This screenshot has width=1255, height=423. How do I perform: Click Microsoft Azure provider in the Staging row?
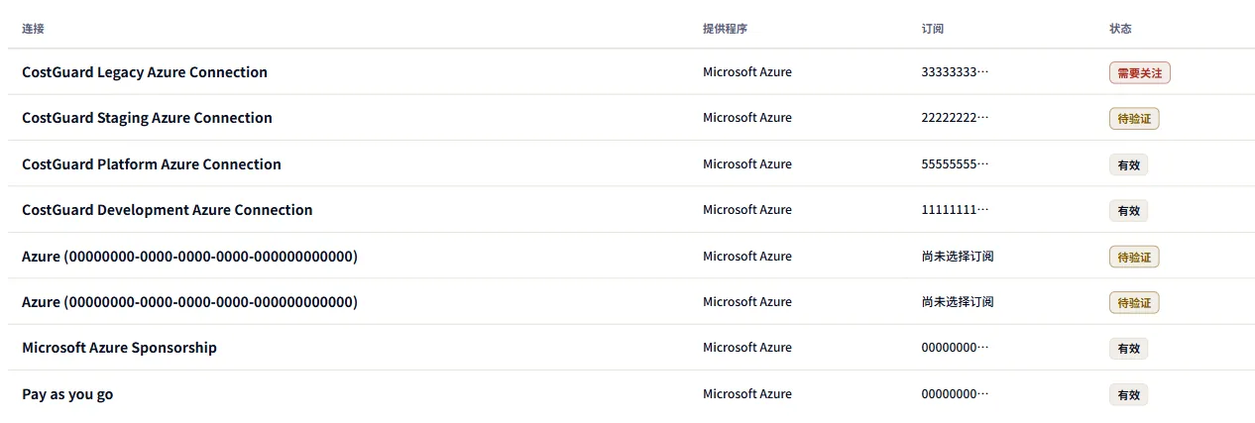tap(747, 118)
